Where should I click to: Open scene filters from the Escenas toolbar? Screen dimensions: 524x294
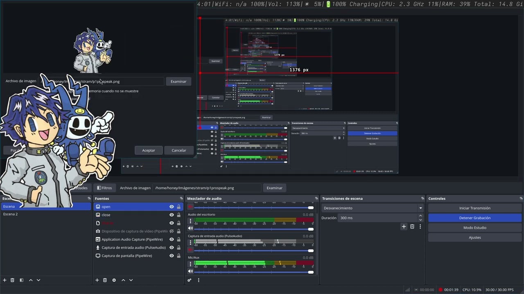pyautogui.click(x=21, y=280)
